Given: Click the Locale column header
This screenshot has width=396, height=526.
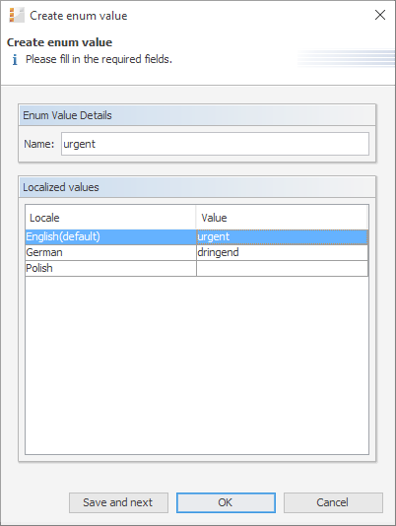Looking at the screenshot, I should tap(110, 218).
